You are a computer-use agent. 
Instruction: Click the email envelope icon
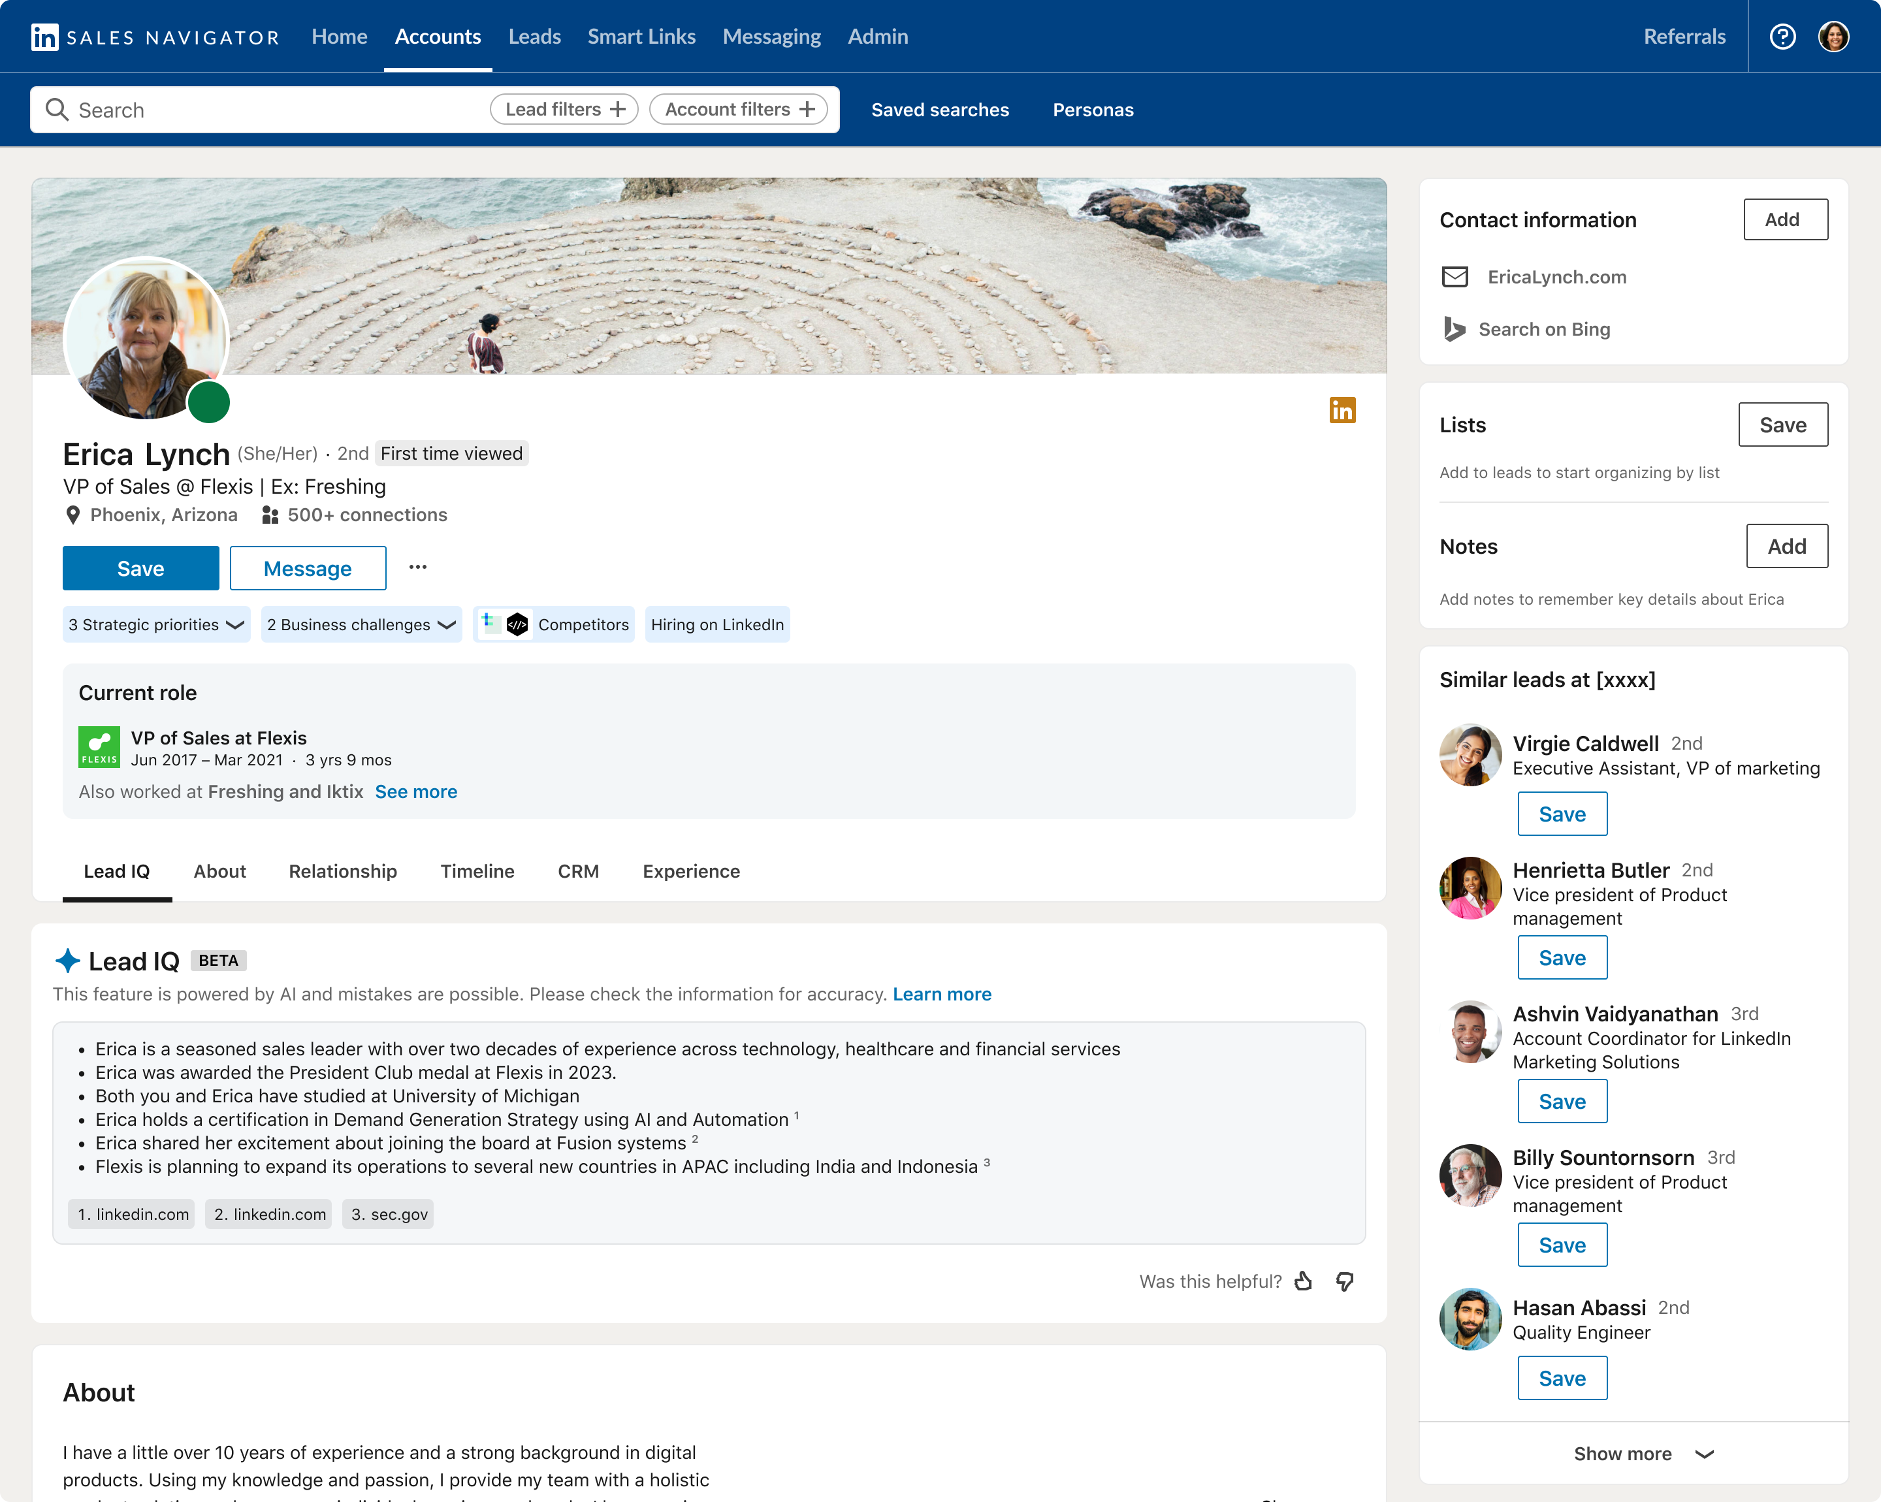(x=1455, y=278)
